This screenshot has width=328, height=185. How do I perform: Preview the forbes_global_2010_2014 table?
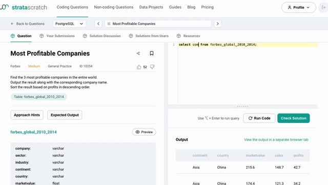point(144,132)
